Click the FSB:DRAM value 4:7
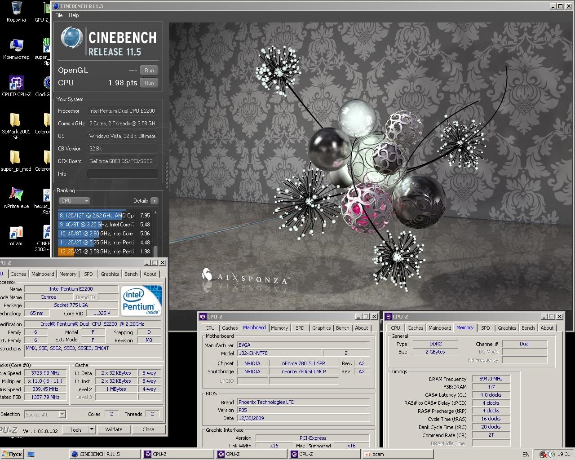 (491, 387)
